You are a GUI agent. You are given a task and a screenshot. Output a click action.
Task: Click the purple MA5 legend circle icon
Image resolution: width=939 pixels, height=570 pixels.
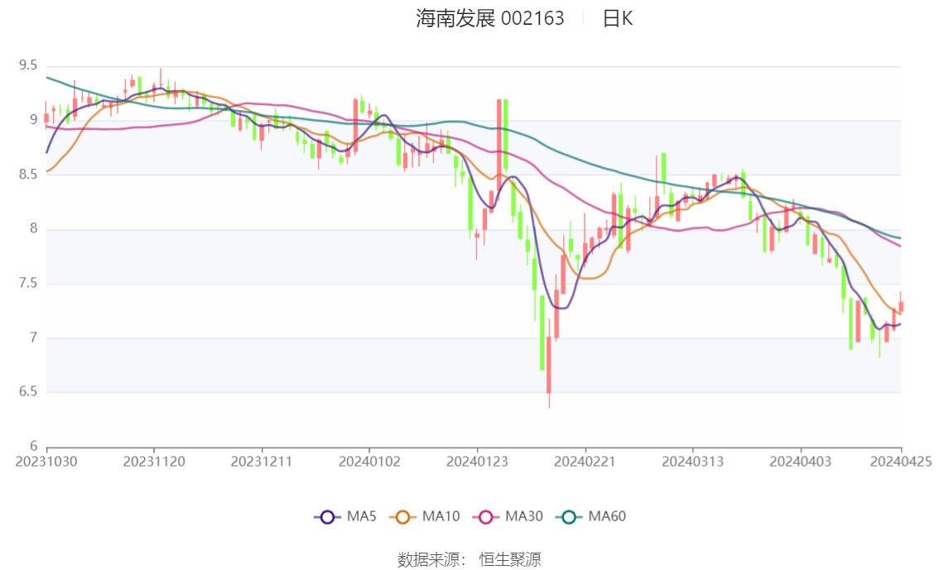click(x=327, y=517)
